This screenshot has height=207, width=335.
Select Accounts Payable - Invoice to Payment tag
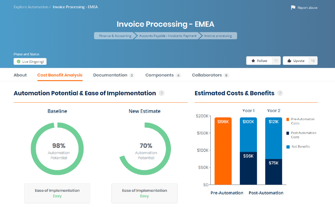pyautogui.click(x=168, y=36)
